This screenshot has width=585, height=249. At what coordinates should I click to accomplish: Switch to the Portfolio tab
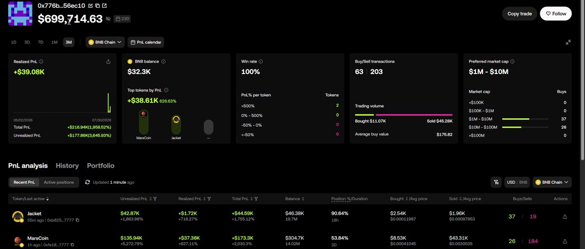point(101,166)
